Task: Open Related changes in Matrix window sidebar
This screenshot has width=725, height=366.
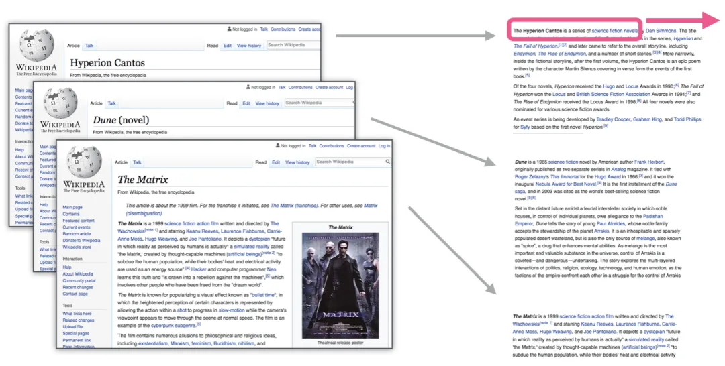Action: pos(79,320)
